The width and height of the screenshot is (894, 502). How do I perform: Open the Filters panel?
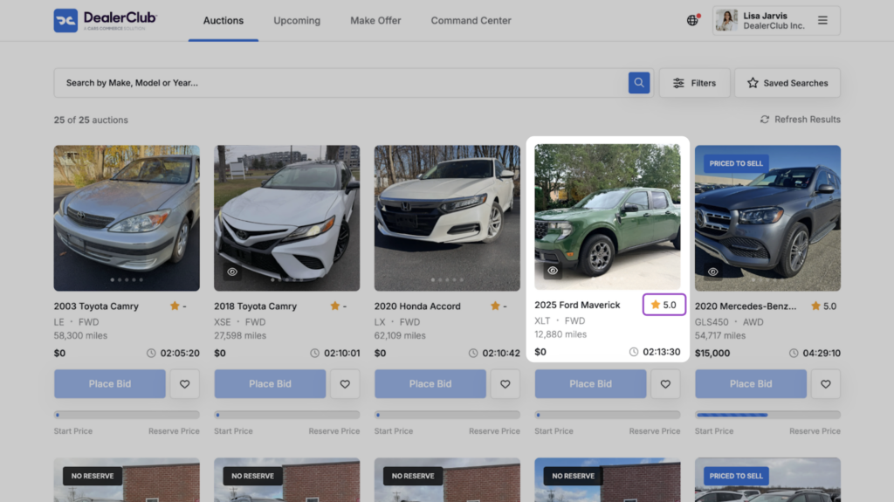[694, 83]
